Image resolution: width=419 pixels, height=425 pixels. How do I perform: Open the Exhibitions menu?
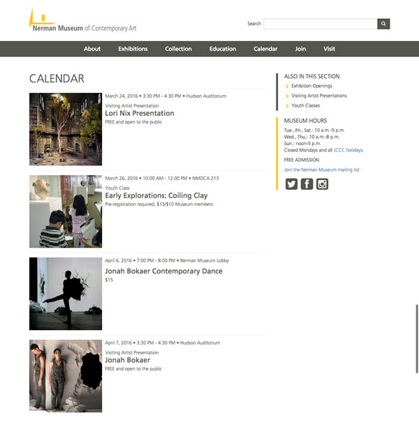[133, 49]
